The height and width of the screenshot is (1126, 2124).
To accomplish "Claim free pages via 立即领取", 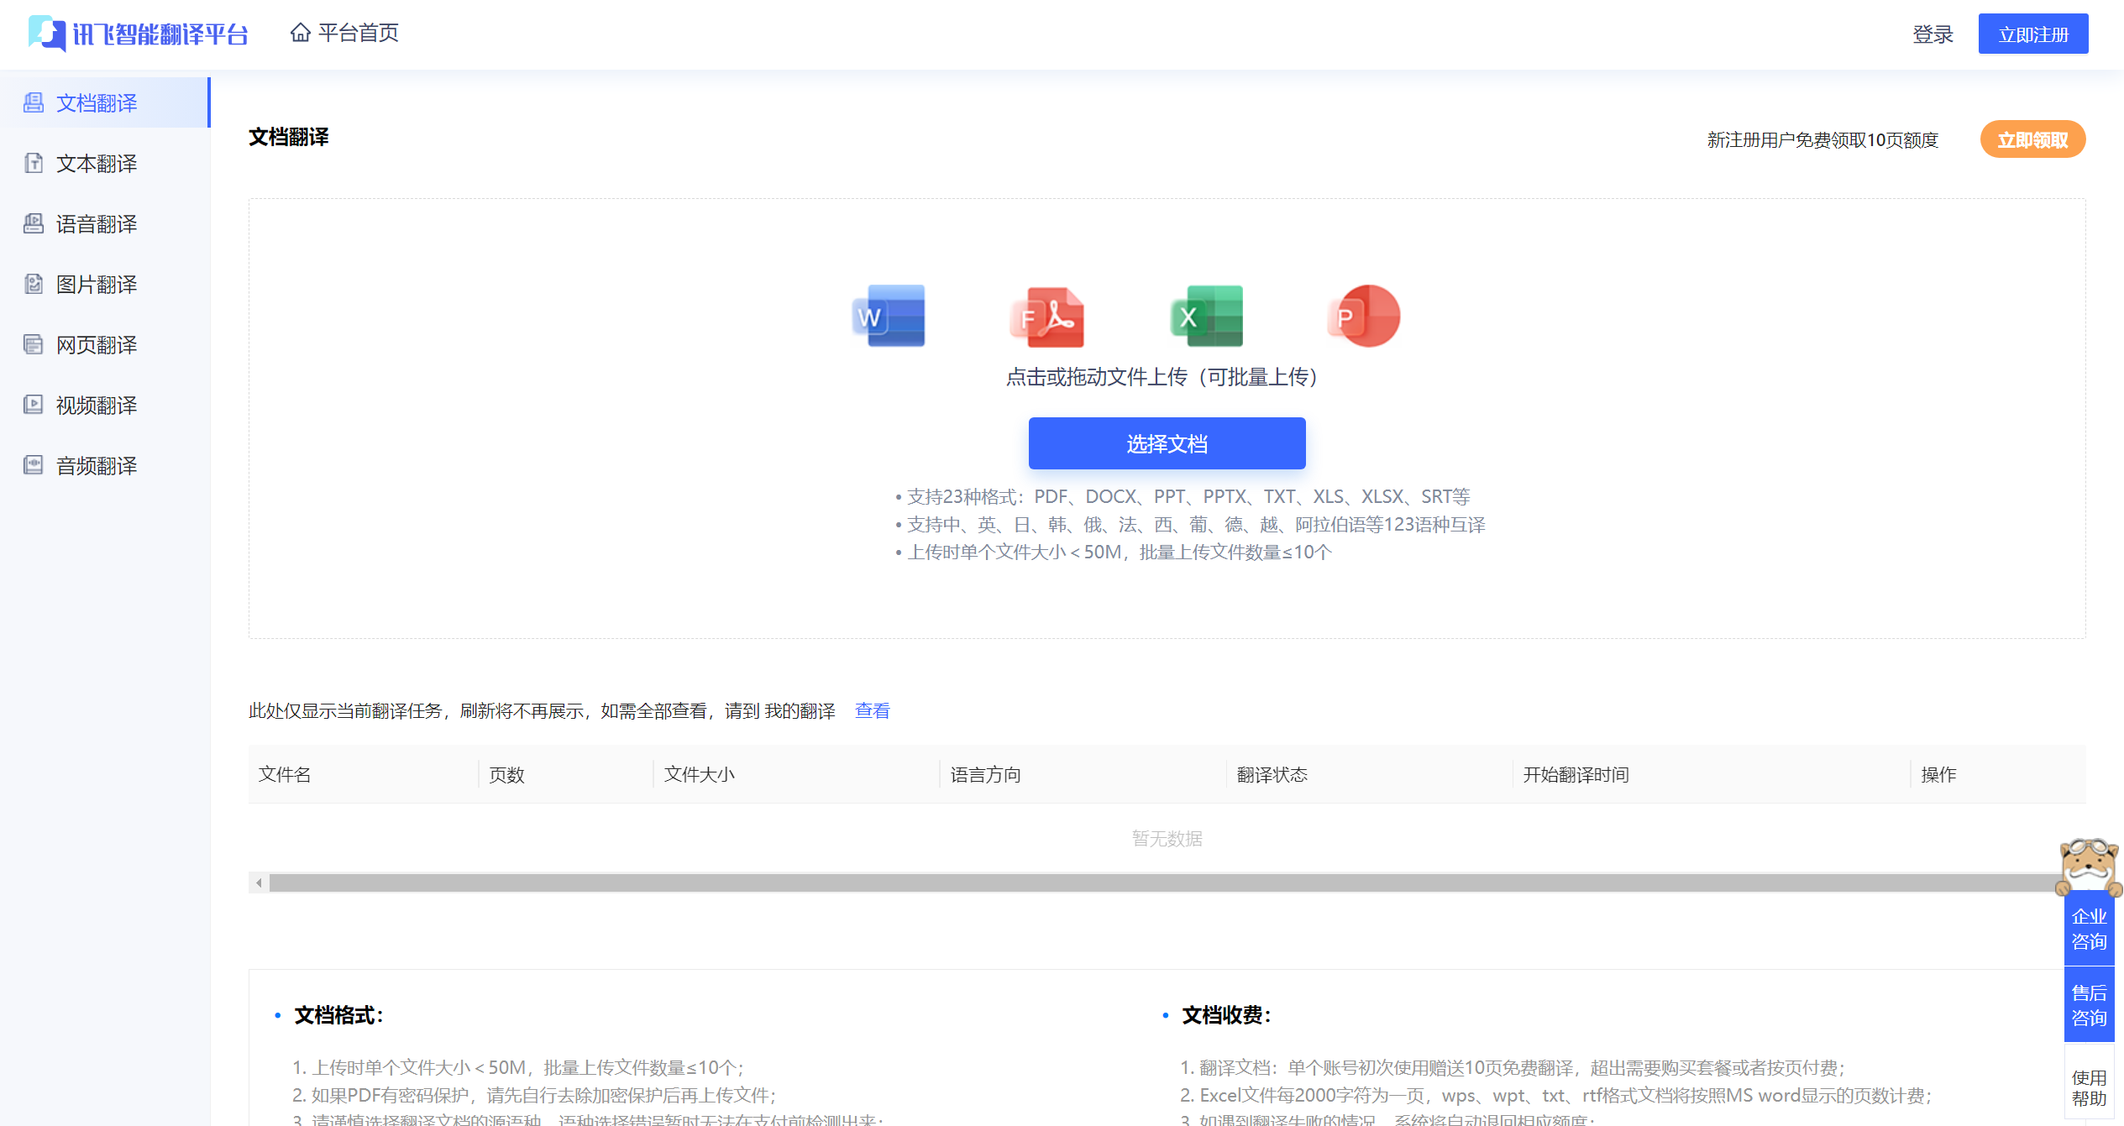I will 2032,139.
